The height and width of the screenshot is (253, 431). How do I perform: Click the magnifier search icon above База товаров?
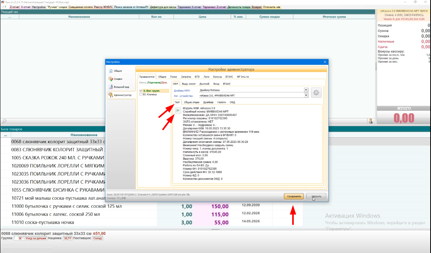click(4, 121)
